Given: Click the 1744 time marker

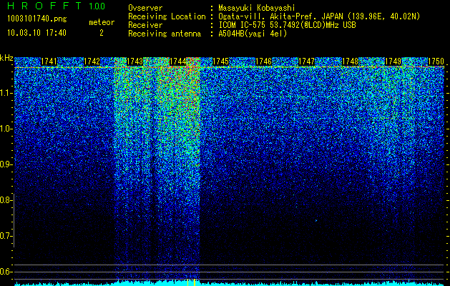Looking at the screenshot, I should point(177,61).
